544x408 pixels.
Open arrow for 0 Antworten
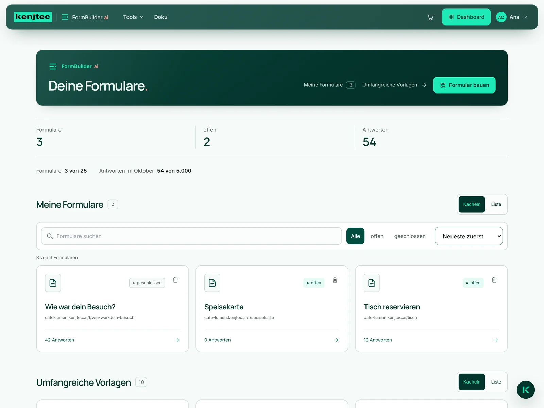pyautogui.click(x=336, y=340)
